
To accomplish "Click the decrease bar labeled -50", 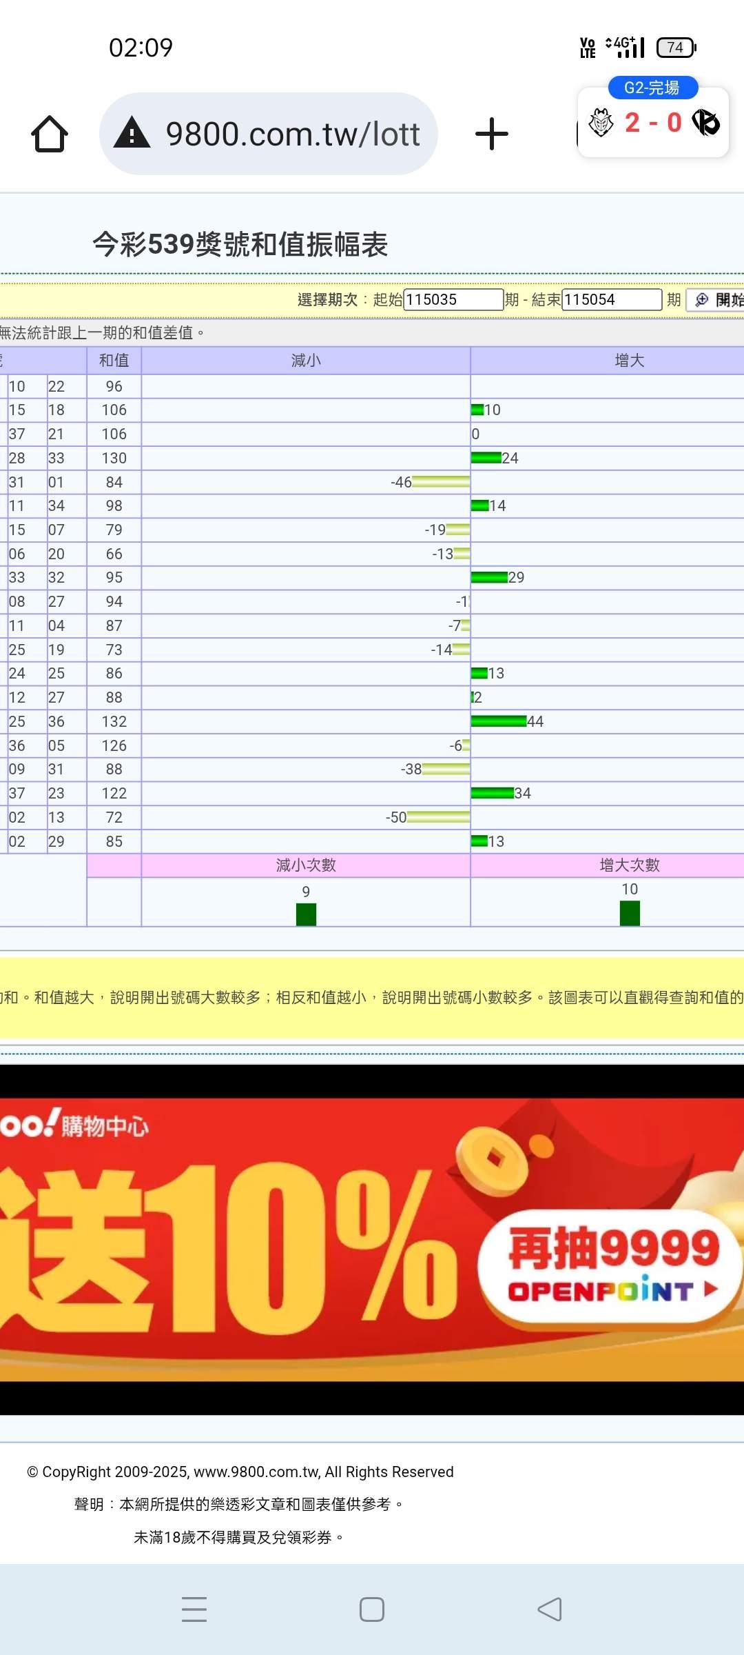I will (x=438, y=817).
